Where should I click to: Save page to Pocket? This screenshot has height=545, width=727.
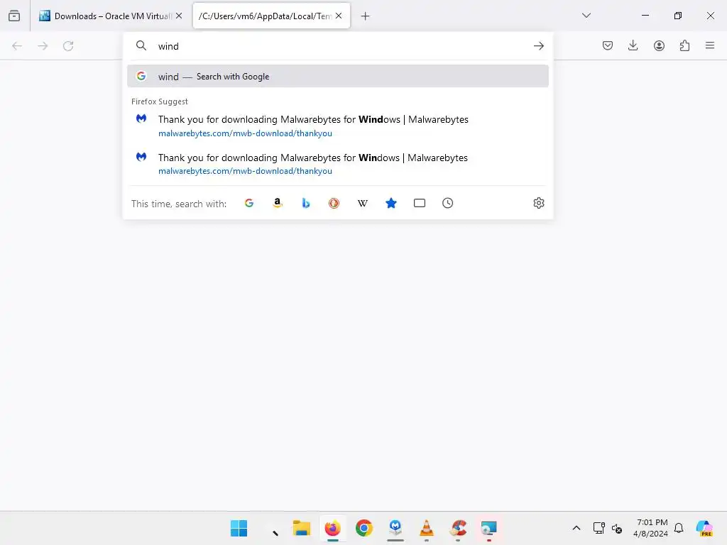(608, 45)
